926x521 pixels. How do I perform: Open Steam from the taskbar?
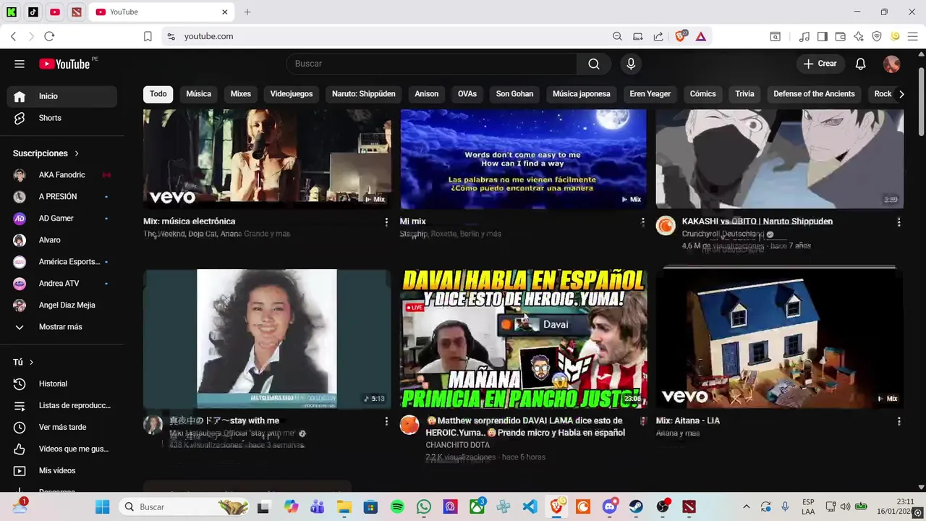point(636,507)
